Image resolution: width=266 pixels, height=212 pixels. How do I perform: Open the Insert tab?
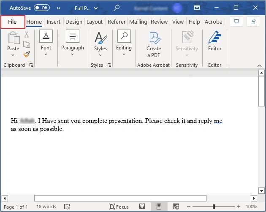pyautogui.click(x=54, y=22)
